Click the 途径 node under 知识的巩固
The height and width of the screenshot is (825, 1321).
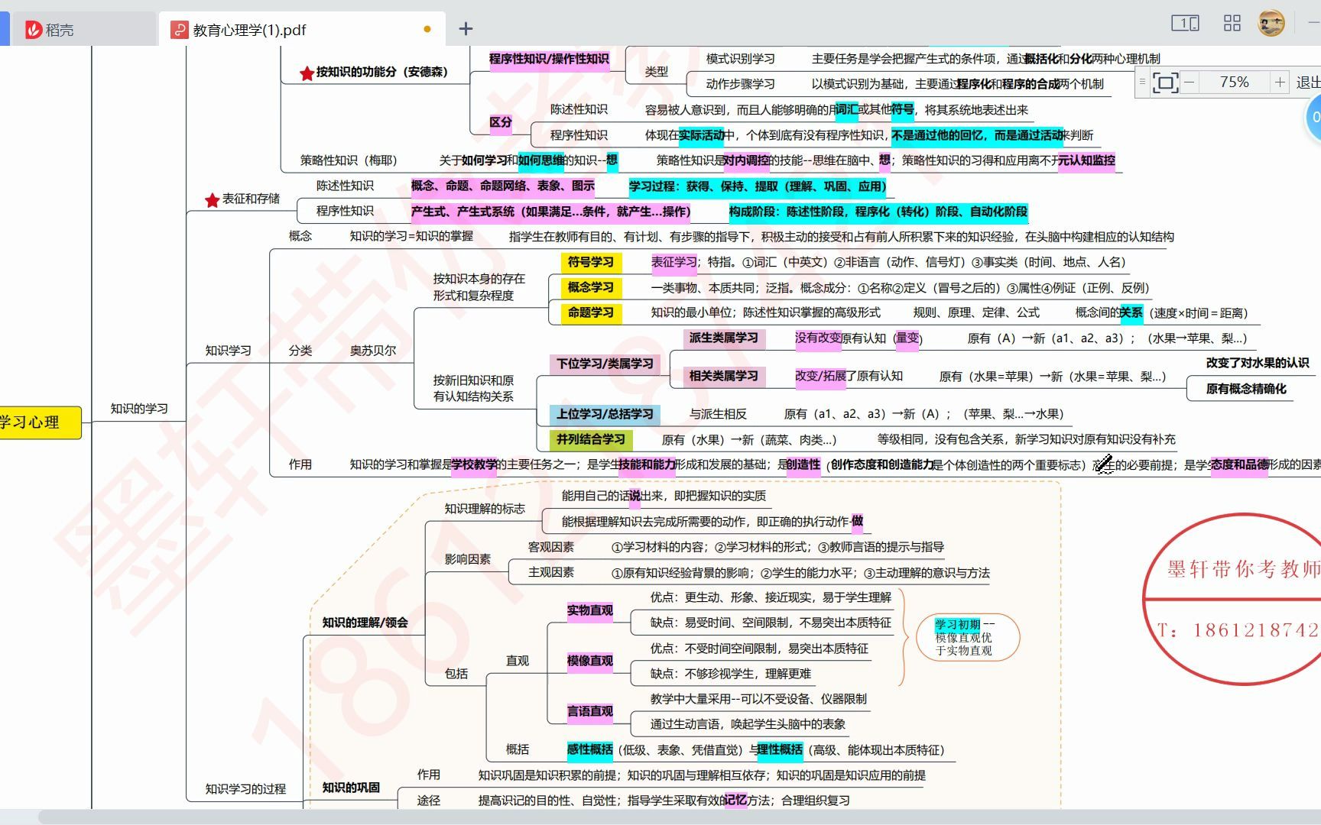[429, 801]
